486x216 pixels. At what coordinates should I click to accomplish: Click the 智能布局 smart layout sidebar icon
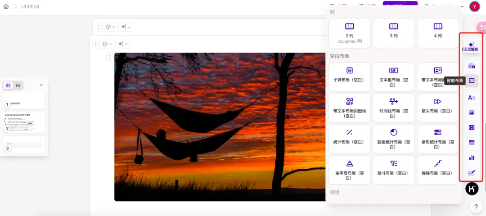(x=471, y=81)
